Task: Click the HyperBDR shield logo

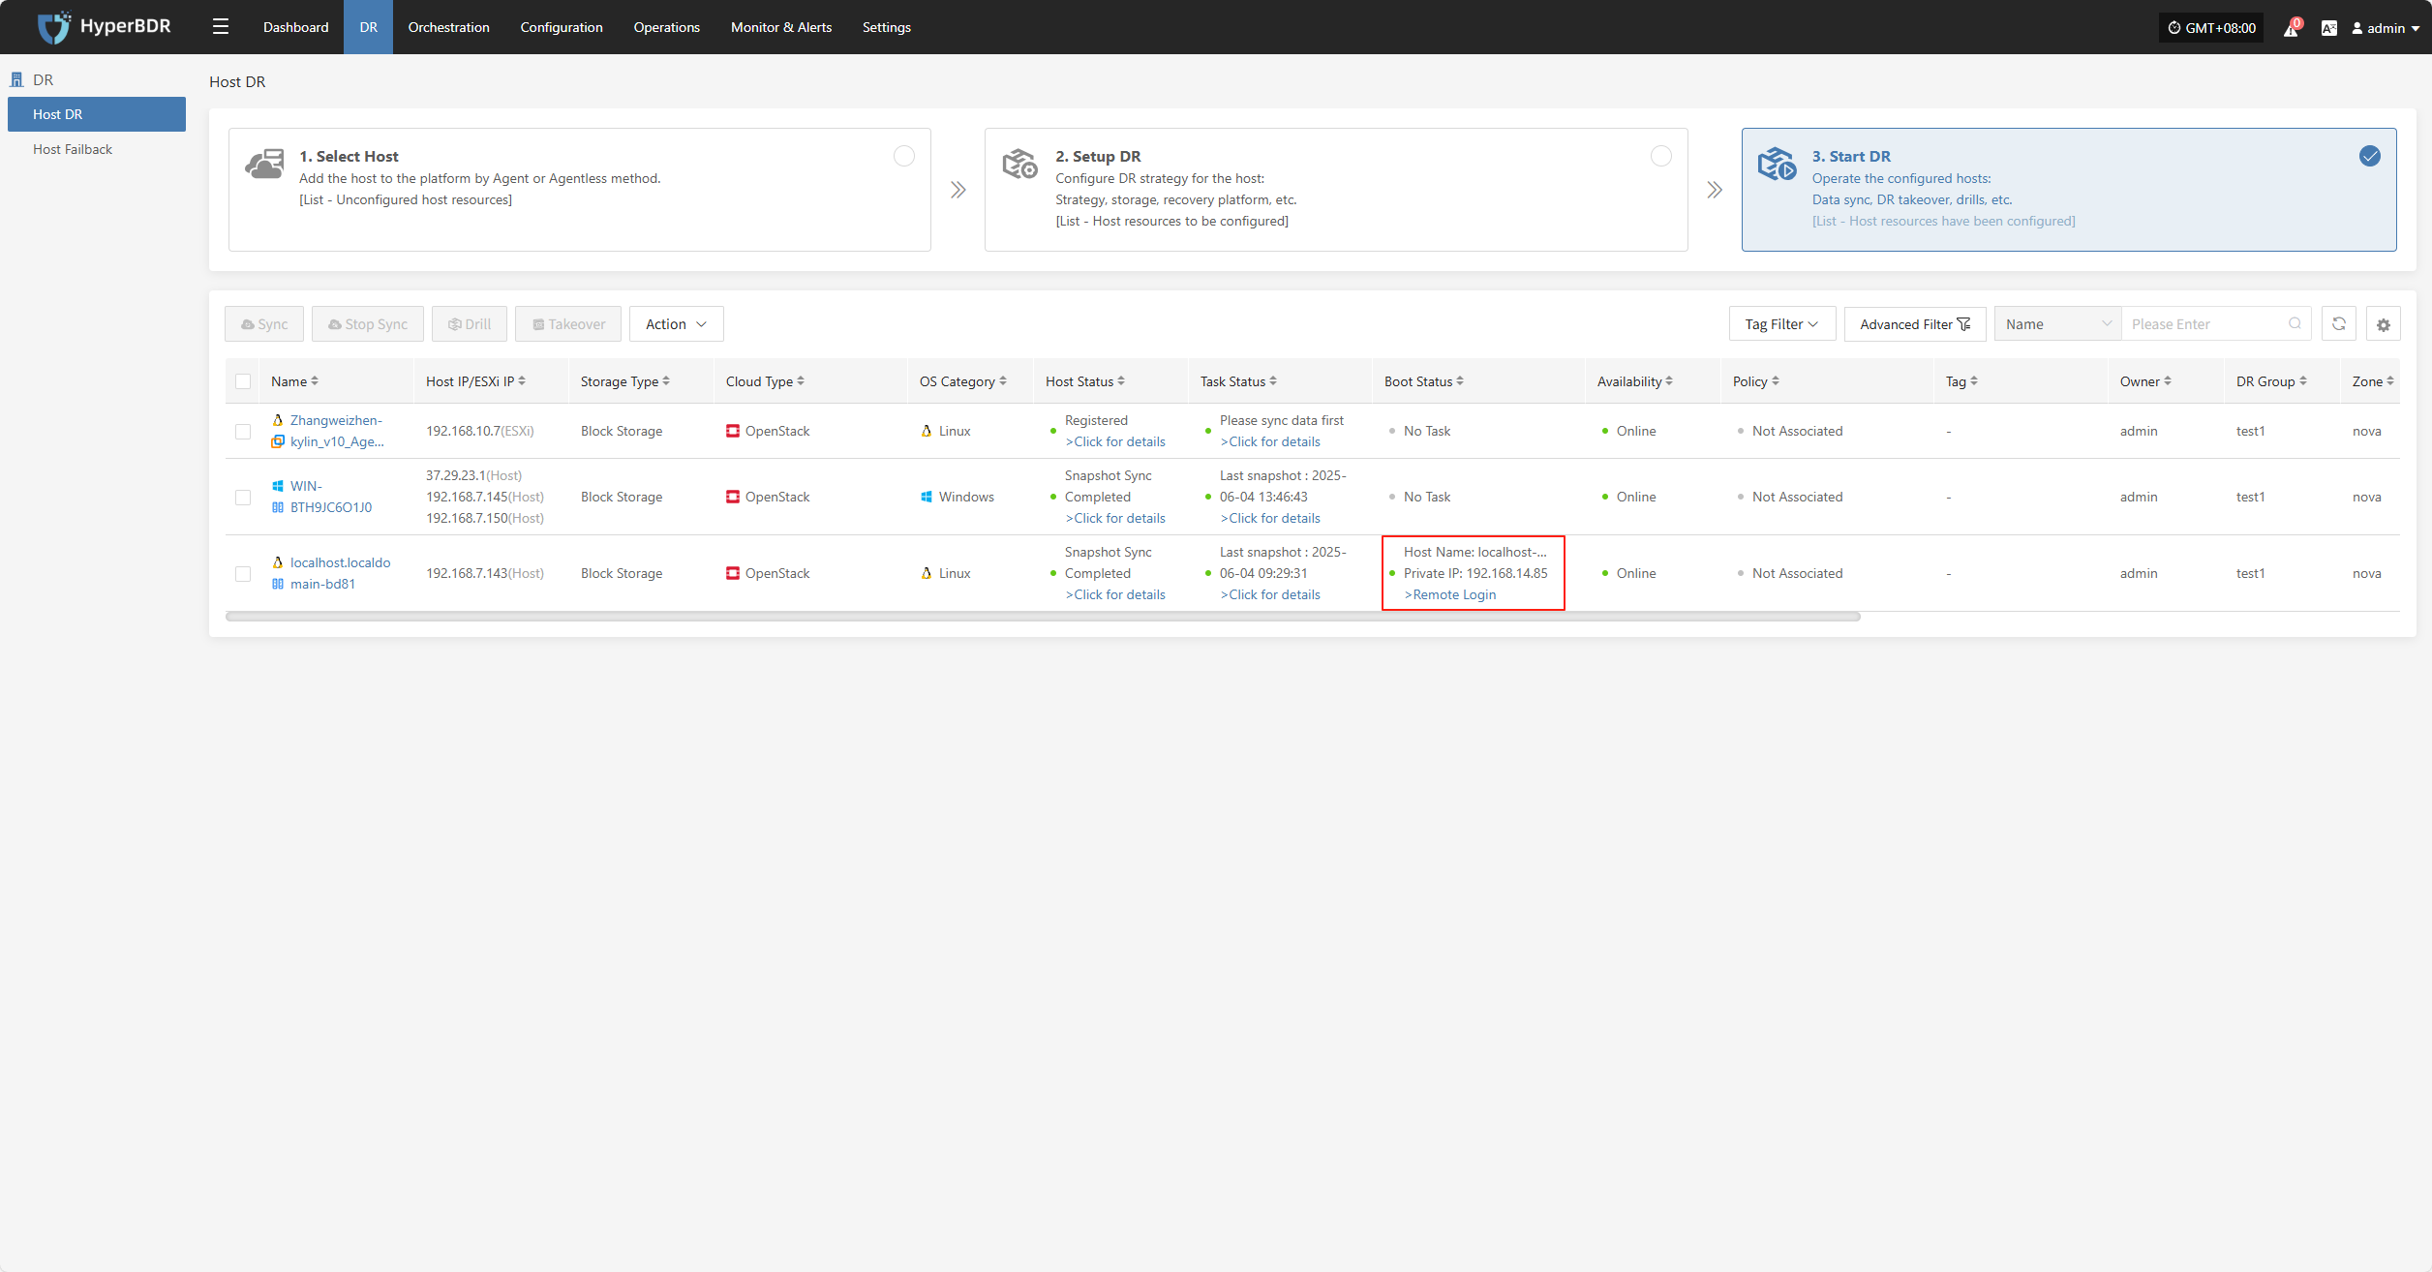Action: pos(54,27)
